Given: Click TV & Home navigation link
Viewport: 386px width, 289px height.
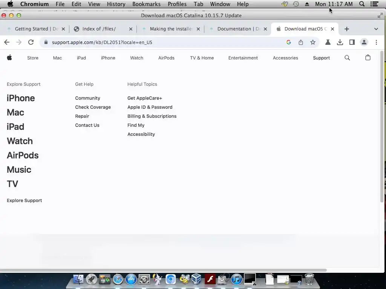Looking at the screenshot, I should pos(202,58).
